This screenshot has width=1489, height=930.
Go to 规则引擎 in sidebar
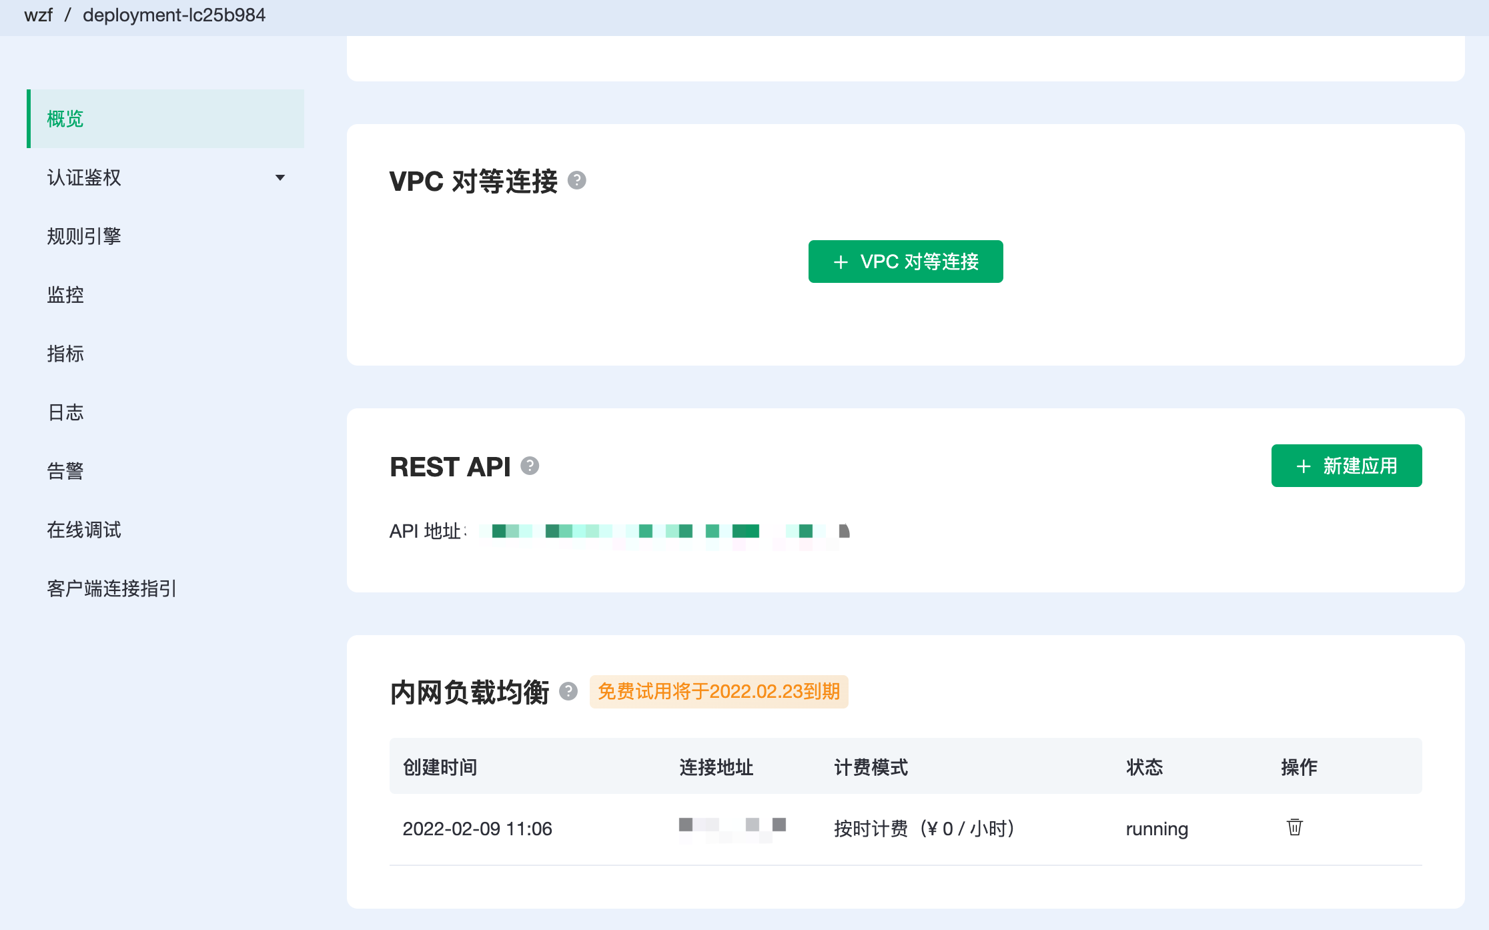84,236
